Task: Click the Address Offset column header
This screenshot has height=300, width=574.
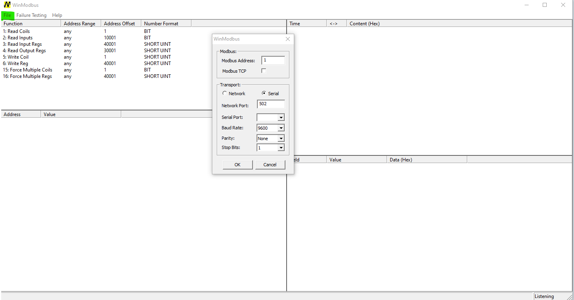Action: coord(120,24)
